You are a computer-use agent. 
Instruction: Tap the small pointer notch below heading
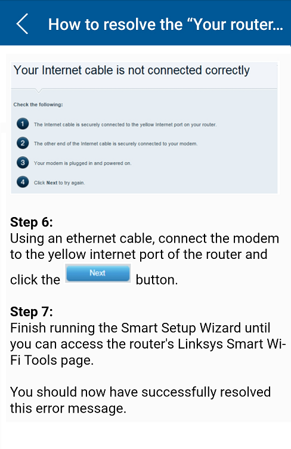coord(39,91)
